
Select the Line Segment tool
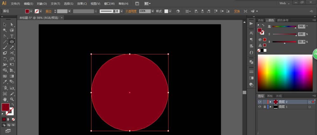pos(5,42)
